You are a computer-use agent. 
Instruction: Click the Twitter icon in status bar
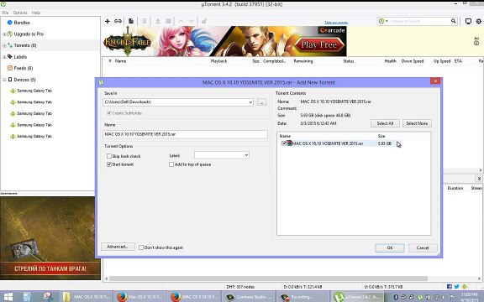click(x=456, y=287)
